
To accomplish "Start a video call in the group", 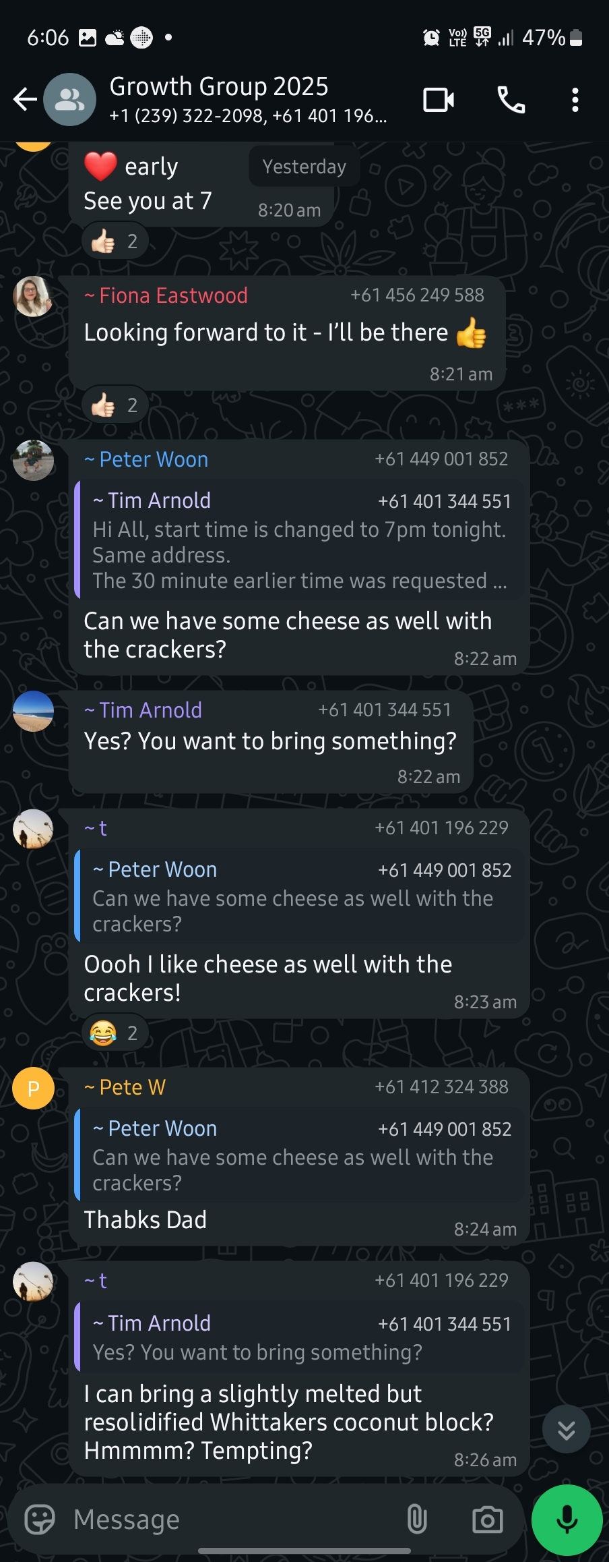I will 439,100.
